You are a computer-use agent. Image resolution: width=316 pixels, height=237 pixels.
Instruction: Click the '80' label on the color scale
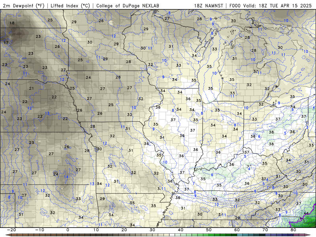[293, 230]
